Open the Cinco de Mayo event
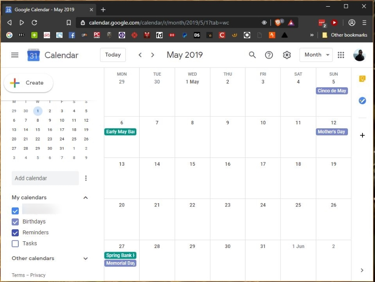This screenshot has height=282, width=375. (x=332, y=91)
